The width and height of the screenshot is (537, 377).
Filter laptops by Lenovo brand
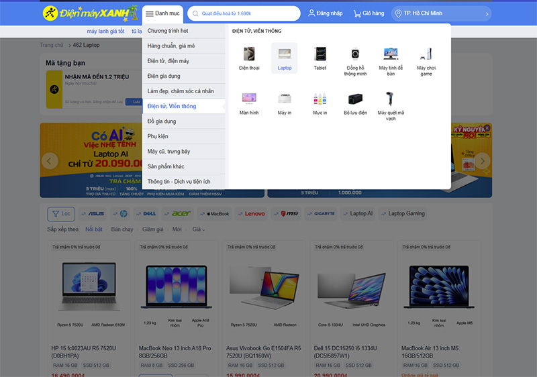[251, 213]
